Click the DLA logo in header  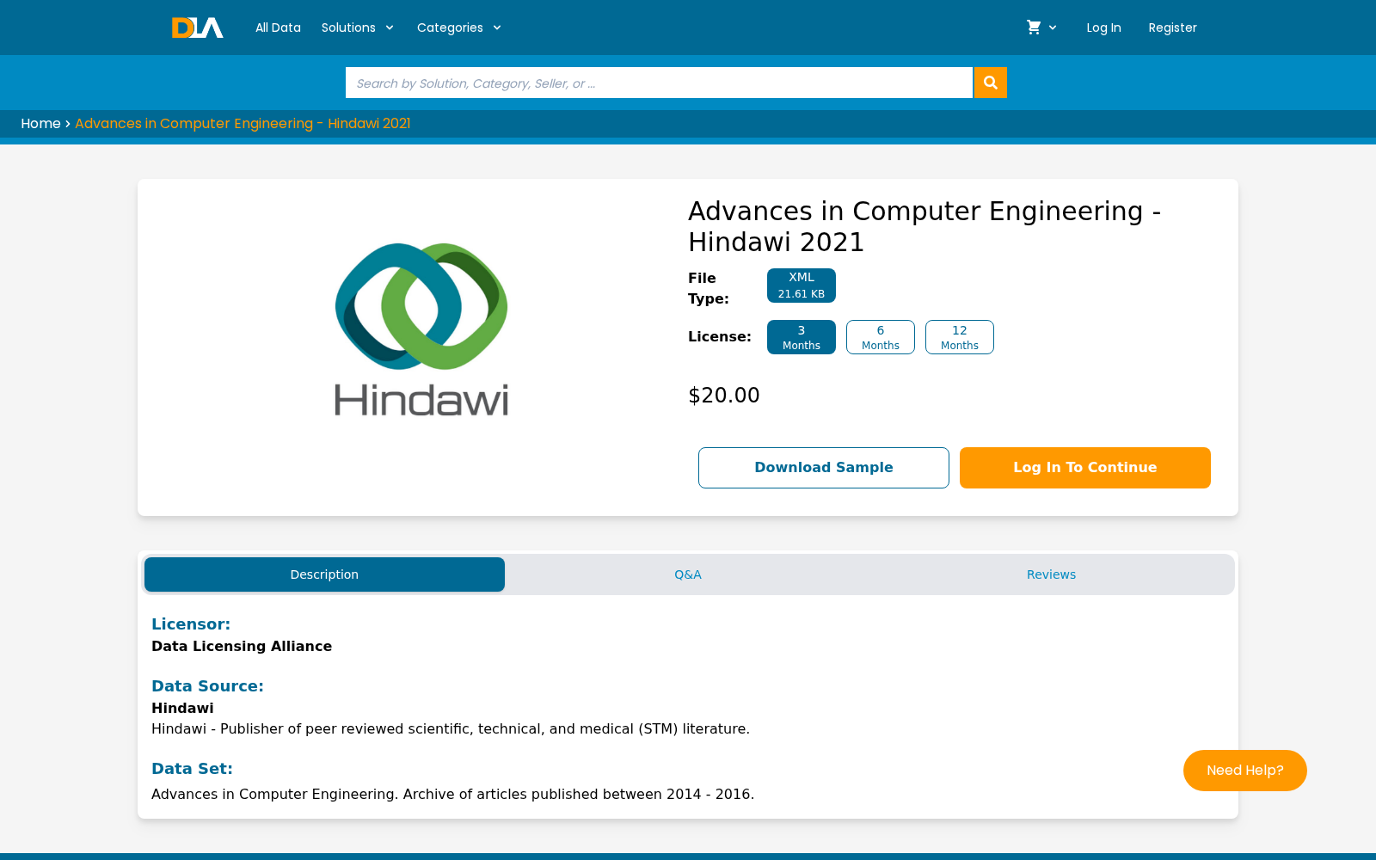click(197, 28)
